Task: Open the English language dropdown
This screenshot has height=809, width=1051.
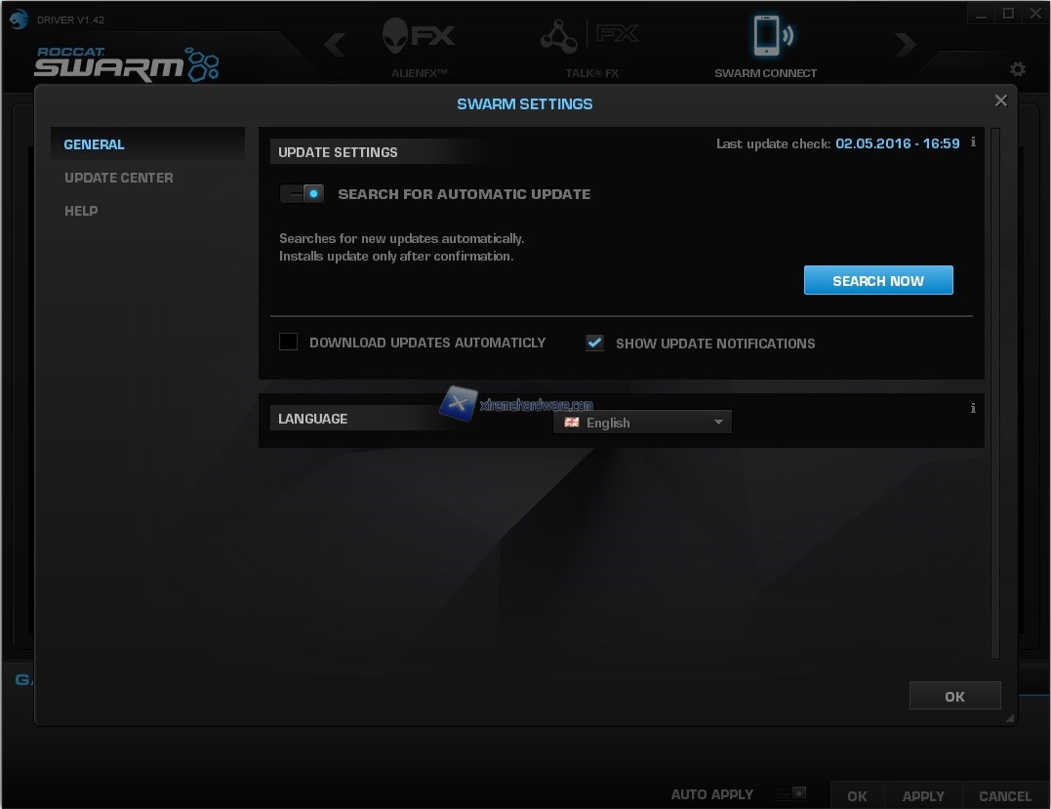Action: click(642, 423)
